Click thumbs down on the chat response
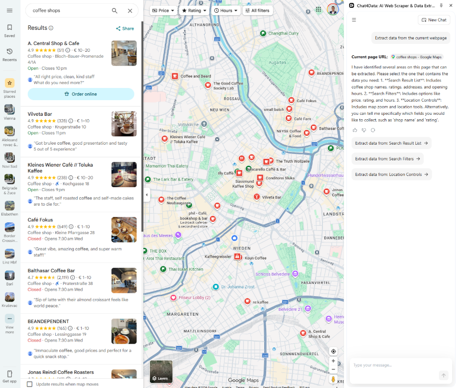Viewport: 456px width, 388px height. click(364, 130)
